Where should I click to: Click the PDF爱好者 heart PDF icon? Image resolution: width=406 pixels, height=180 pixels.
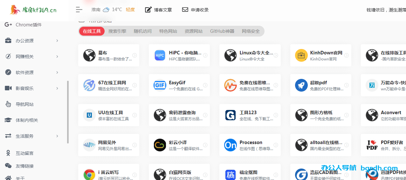tap(372, 145)
